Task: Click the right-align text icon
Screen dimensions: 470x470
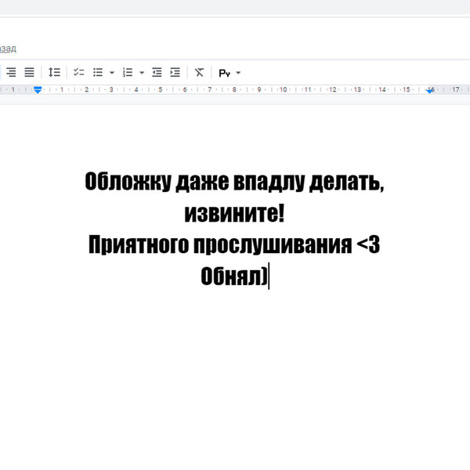Action: pos(12,72)
